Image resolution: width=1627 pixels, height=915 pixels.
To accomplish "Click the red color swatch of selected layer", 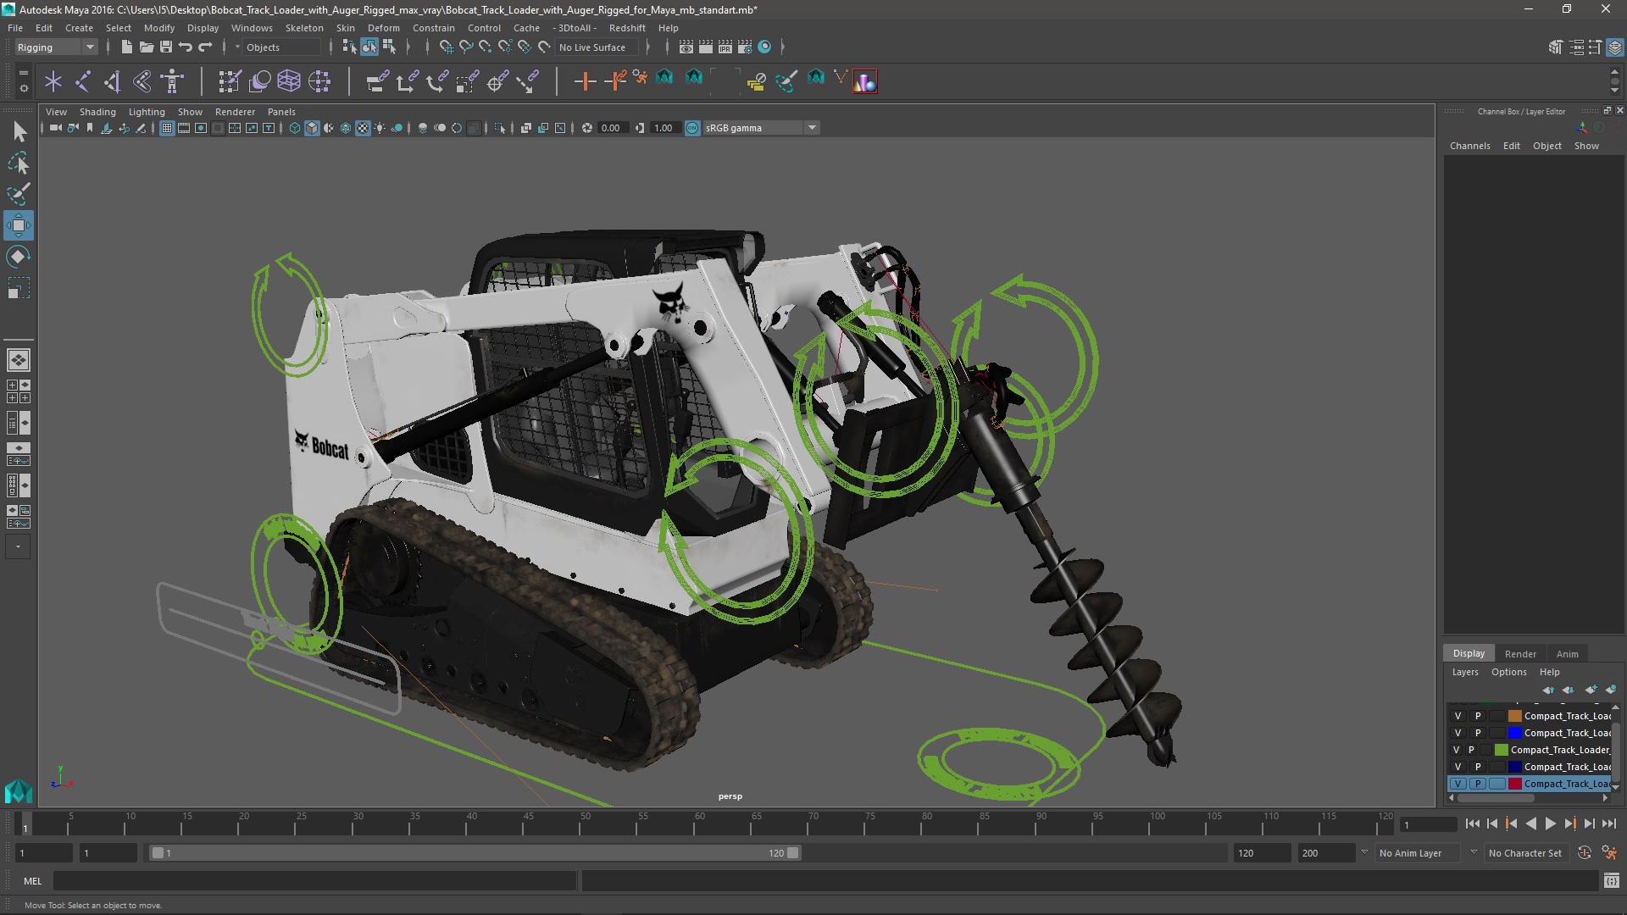I will pyautogui.click(x=1514, y=784).
